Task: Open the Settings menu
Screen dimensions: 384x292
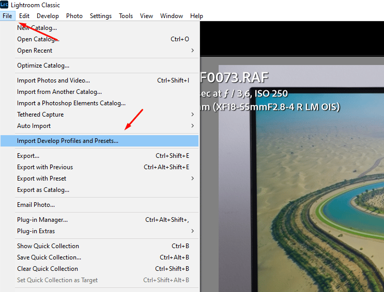Action: tap(101, 16)
